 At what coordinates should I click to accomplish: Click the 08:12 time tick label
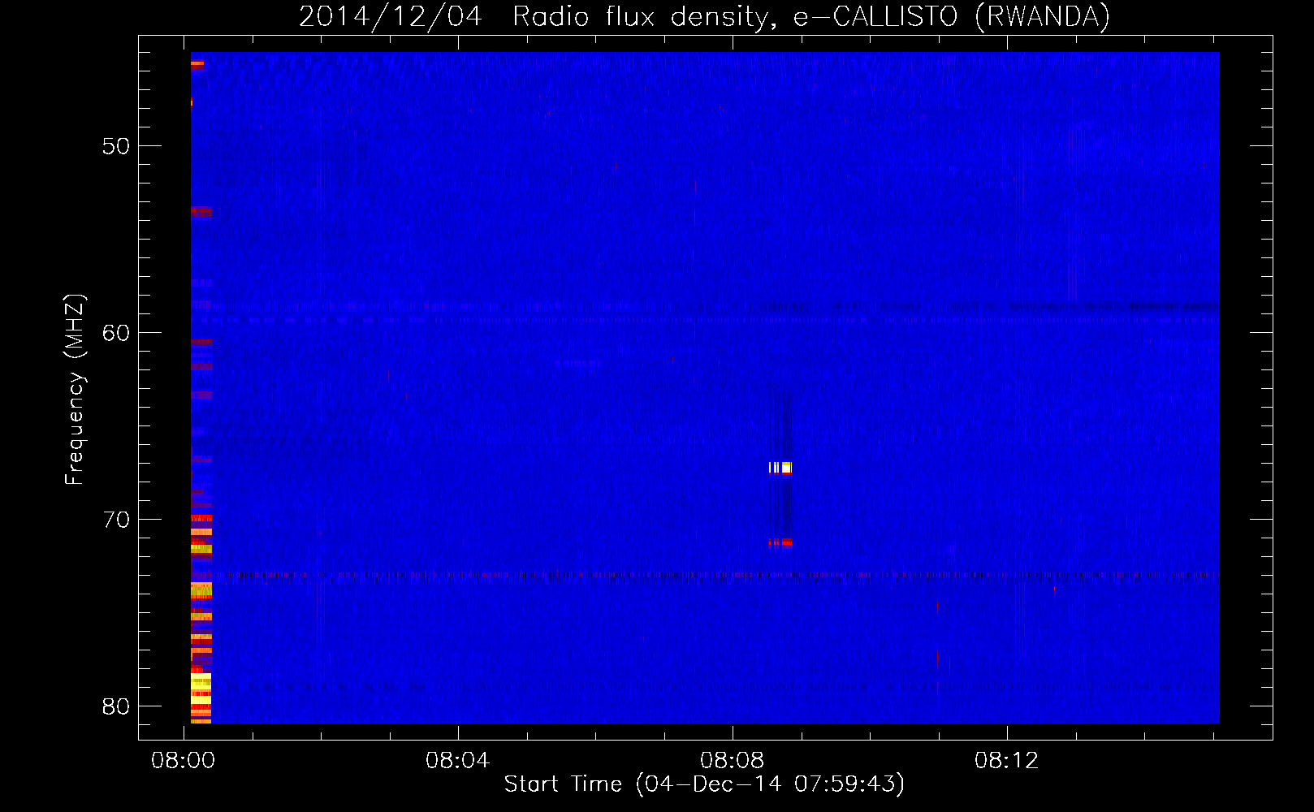click(1007, 761)
